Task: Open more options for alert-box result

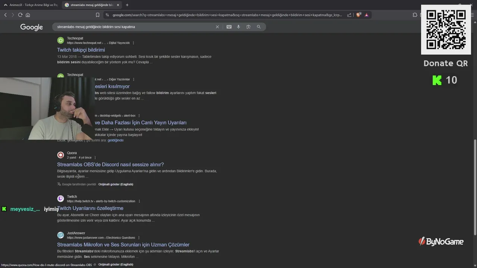Action: coord(139,116)
